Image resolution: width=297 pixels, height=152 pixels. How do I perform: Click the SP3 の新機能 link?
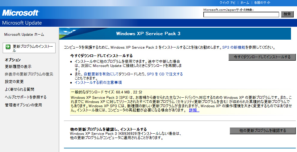[x=234, y=47]
